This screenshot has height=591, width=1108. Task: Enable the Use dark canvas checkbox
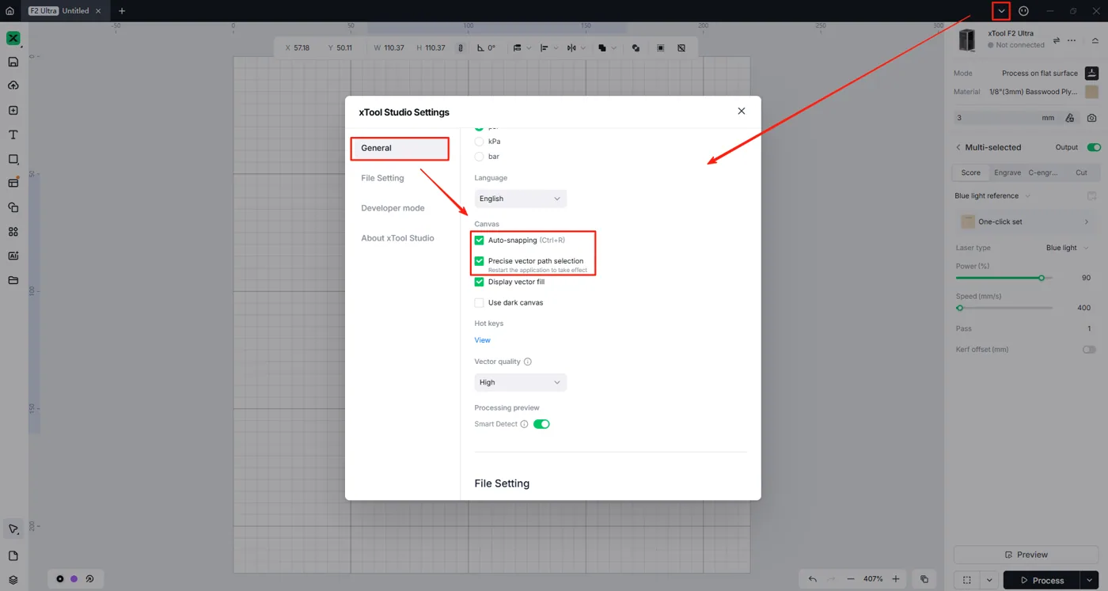point(479,302)
